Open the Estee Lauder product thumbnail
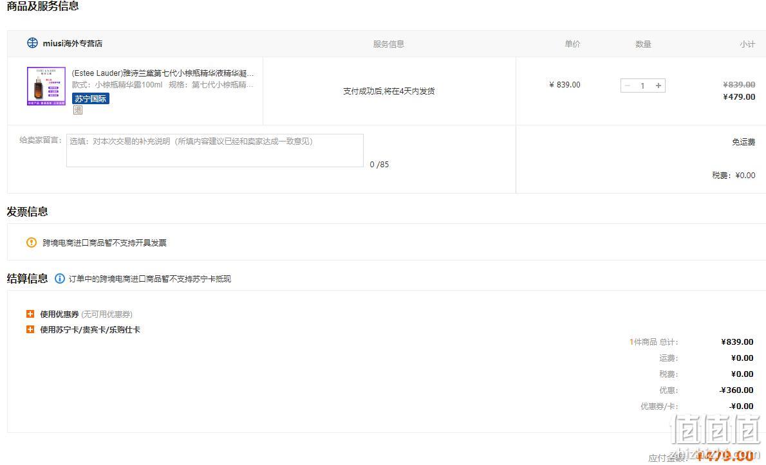766x465 pixels. click(x=46, y=86)
